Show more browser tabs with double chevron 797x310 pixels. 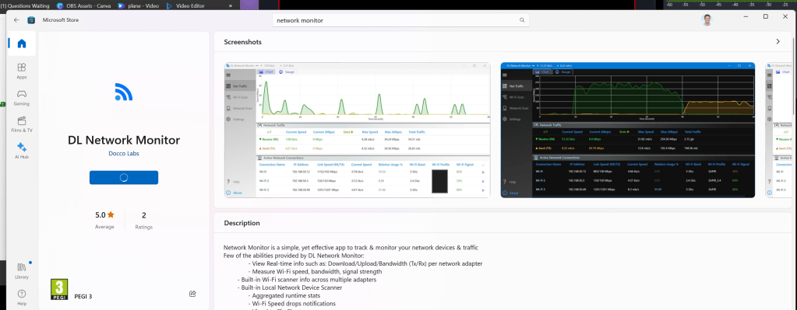(231, 5)
